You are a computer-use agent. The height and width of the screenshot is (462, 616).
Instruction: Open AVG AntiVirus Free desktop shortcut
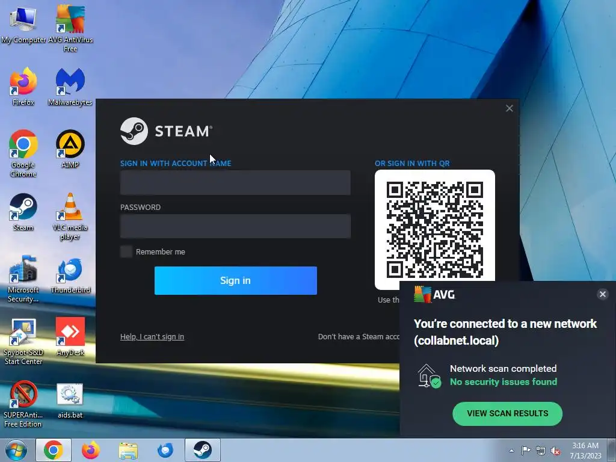[70, 28]
